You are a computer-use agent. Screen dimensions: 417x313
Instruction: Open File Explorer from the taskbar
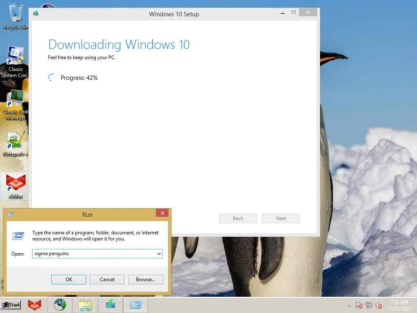pyautogui.click(x=85, y=305)
